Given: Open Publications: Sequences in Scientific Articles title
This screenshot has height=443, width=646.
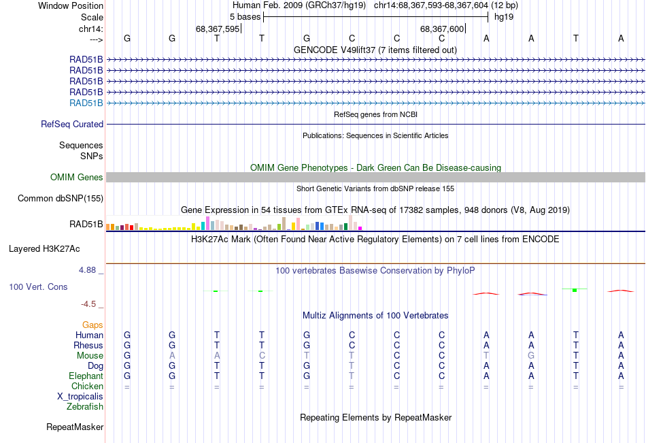Looking at the screenshot, I should pos(375,135).
